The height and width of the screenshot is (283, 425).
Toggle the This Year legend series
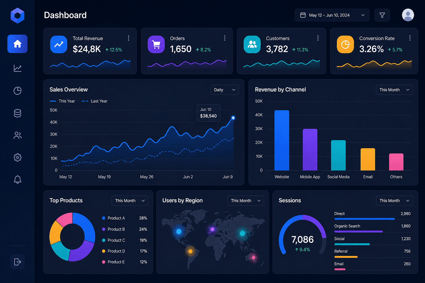62,101
